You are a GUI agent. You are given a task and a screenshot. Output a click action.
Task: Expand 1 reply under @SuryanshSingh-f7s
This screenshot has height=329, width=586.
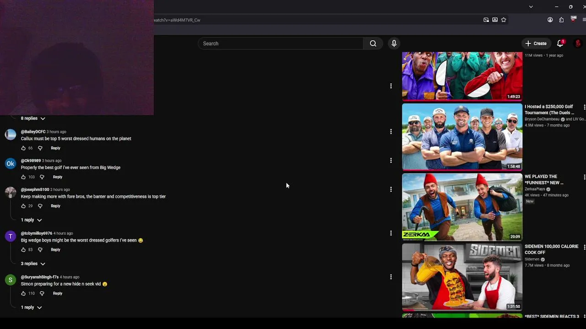pos(31,308)
